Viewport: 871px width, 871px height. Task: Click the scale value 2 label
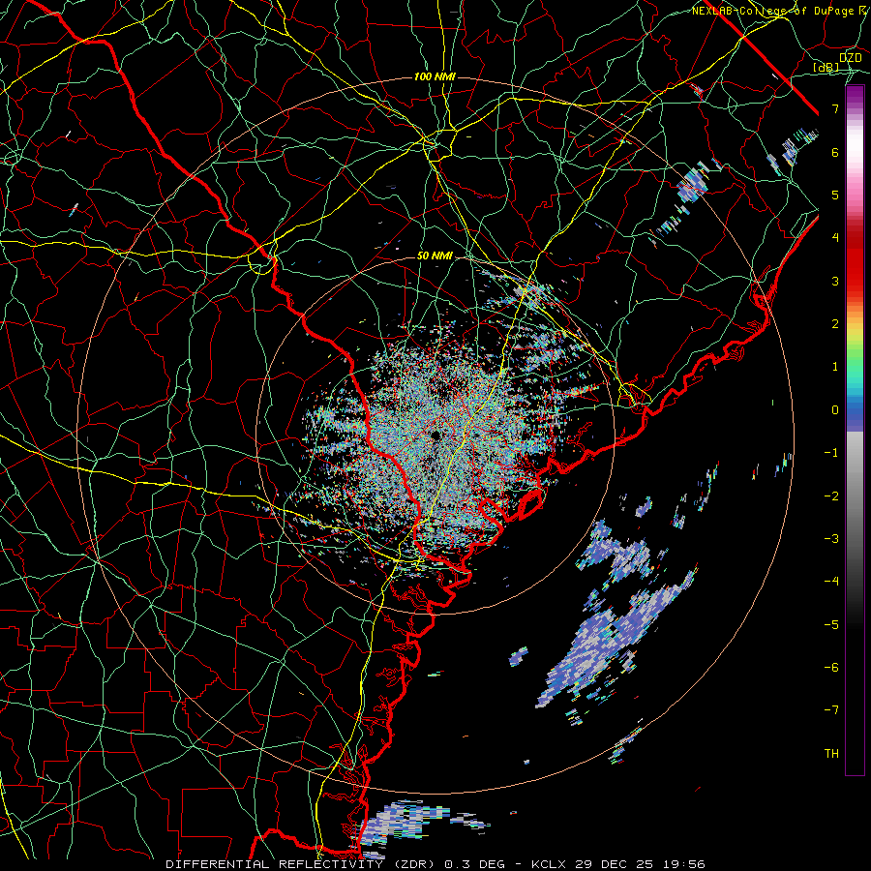coord(835,324)
